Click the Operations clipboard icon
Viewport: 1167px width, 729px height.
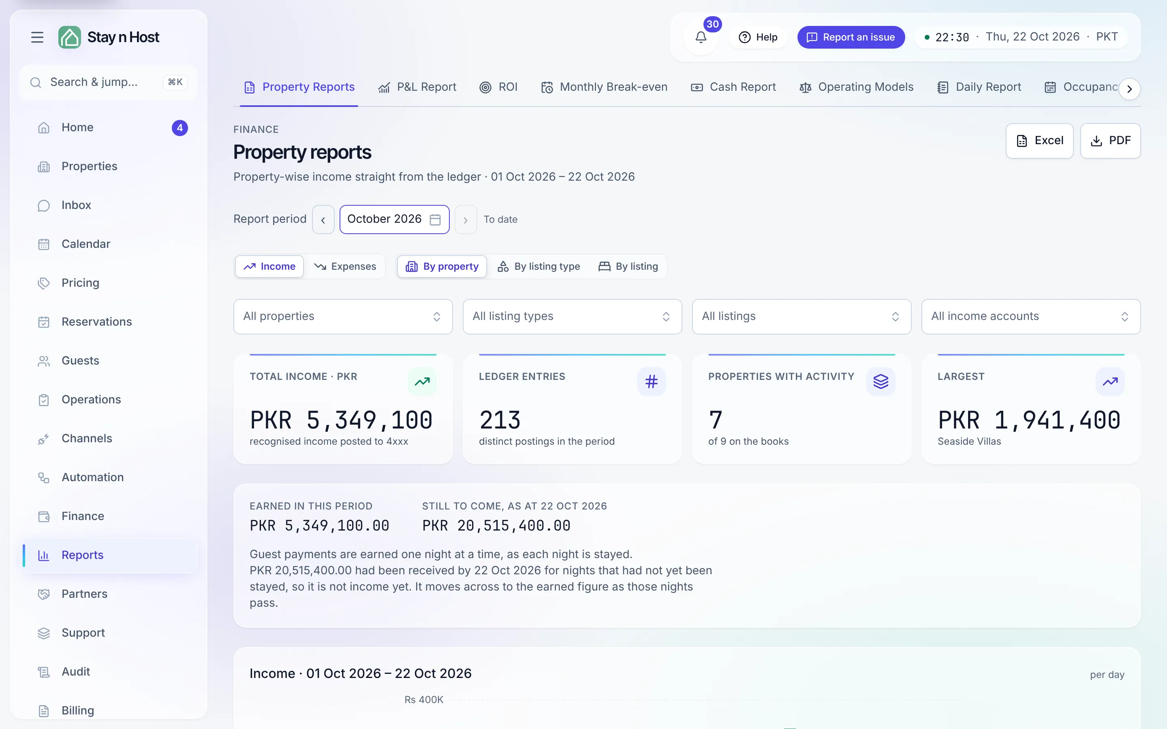point(44,400)
